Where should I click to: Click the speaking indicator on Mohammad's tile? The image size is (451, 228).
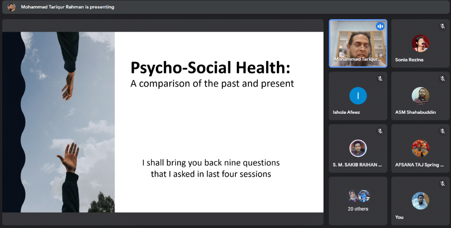[x=380, y=26]
